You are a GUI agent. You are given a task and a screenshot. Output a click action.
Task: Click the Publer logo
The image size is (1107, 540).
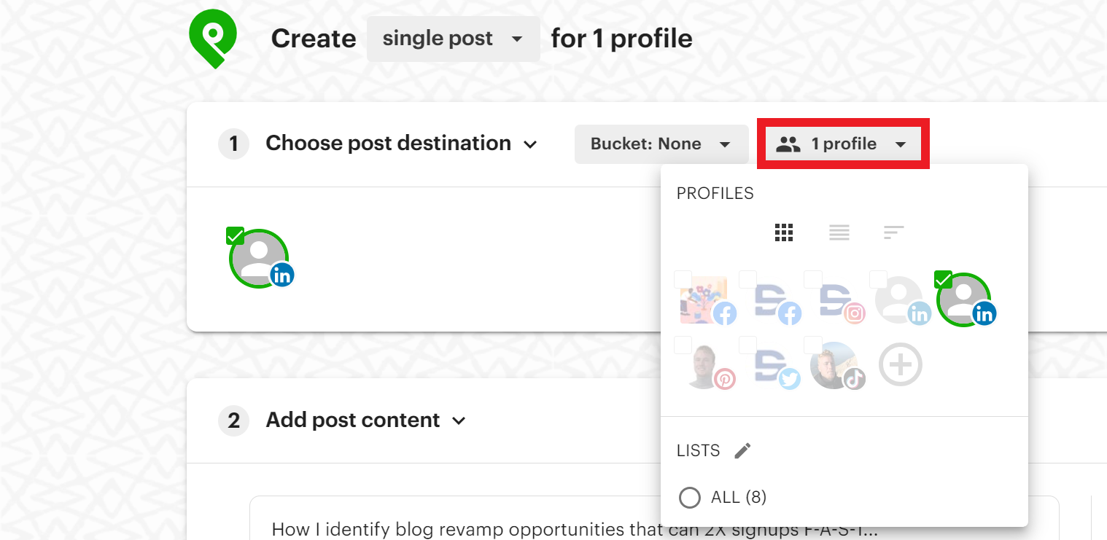pyautogui.click(x=212, y=38)
